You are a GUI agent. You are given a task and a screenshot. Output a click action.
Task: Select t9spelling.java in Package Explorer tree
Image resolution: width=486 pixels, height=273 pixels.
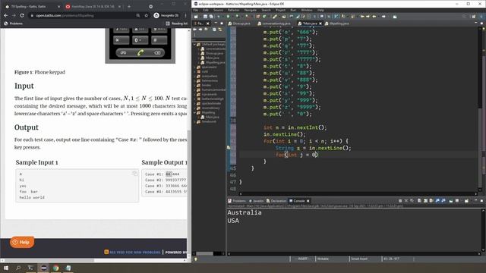tap(213, 62)
